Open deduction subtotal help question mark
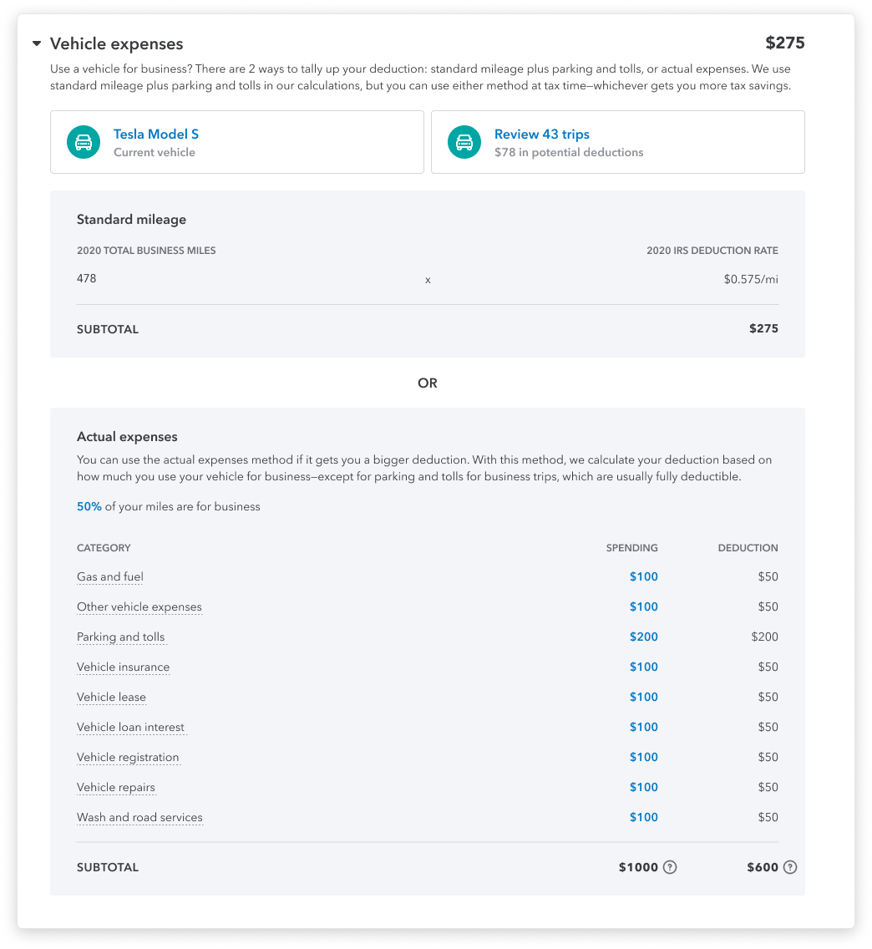The height and width of the screenshot is (949, 872). coord(789,867)
